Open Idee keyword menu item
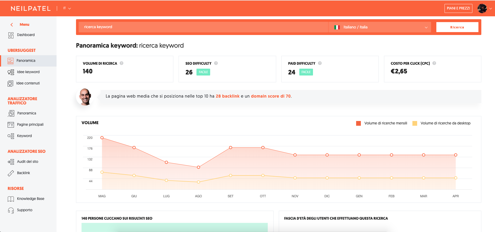The height and width of the screenshot is (232, 495). 28,72
